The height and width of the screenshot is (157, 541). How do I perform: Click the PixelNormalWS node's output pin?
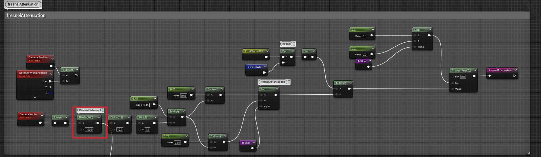click(x=266, y=57)
